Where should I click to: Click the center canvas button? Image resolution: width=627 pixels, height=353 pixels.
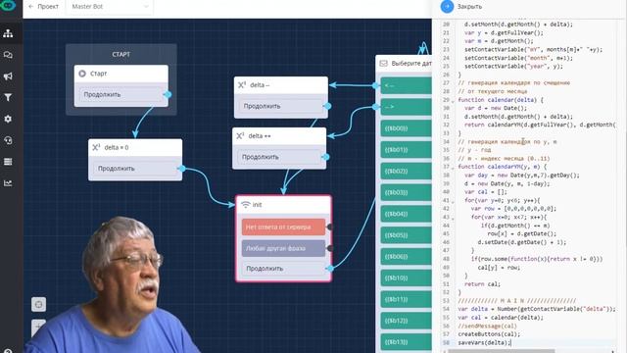point(39,305)
